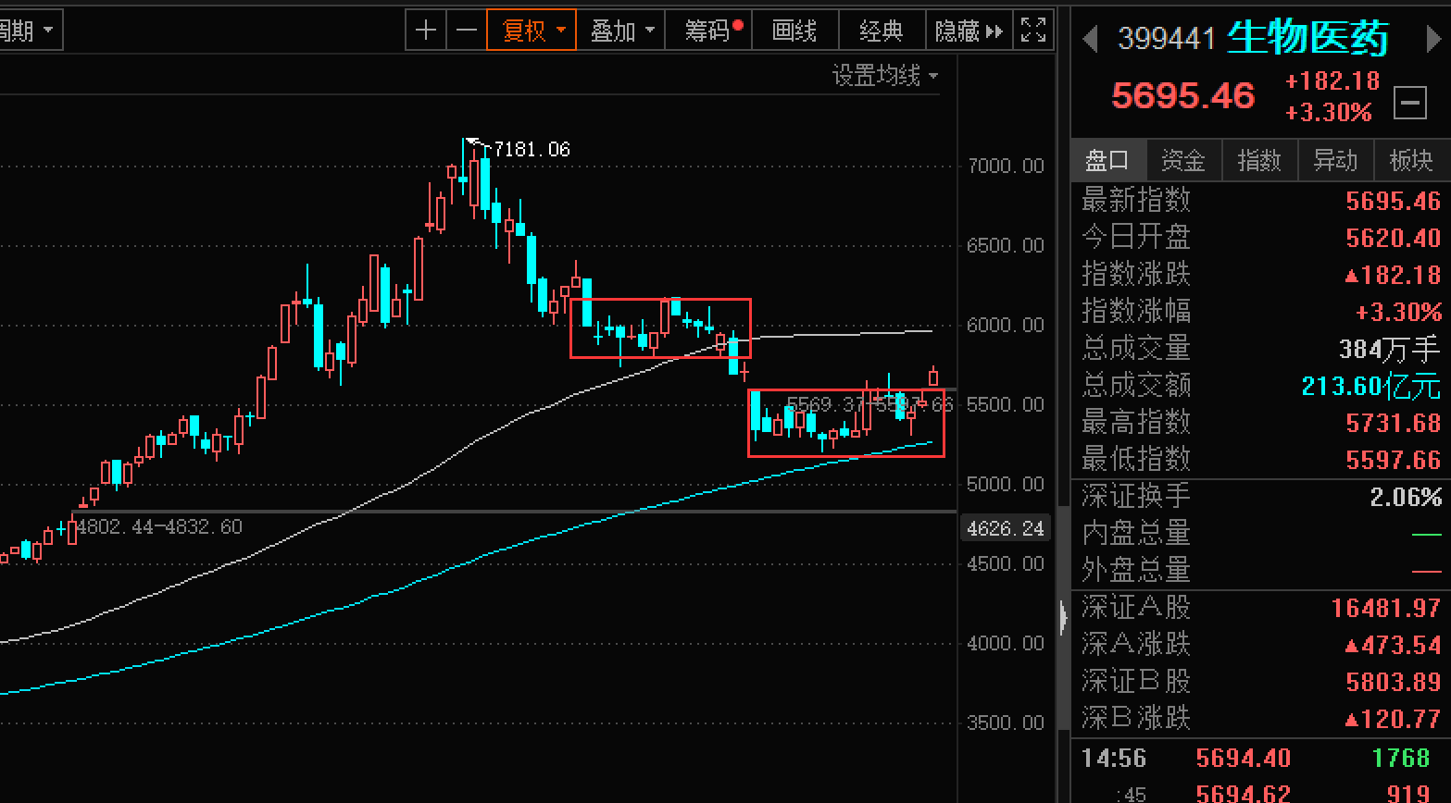Click the boxed minus icon beside +3.30%
Image resolution: width=1451 pixels, height=803 pixels.
pyautogui.click(x=1410, y=102)
